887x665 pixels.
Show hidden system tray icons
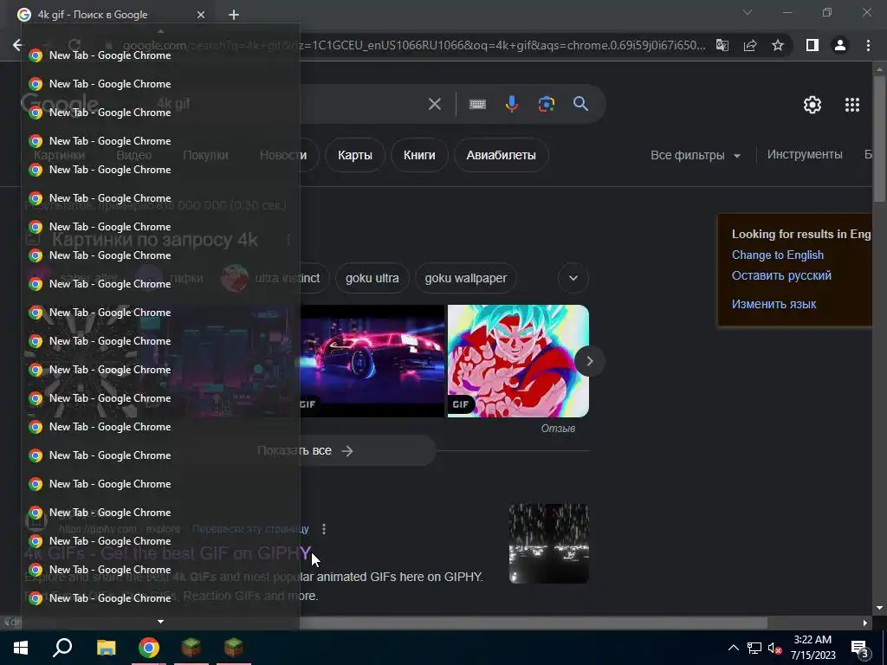click(x=733, y=648)
